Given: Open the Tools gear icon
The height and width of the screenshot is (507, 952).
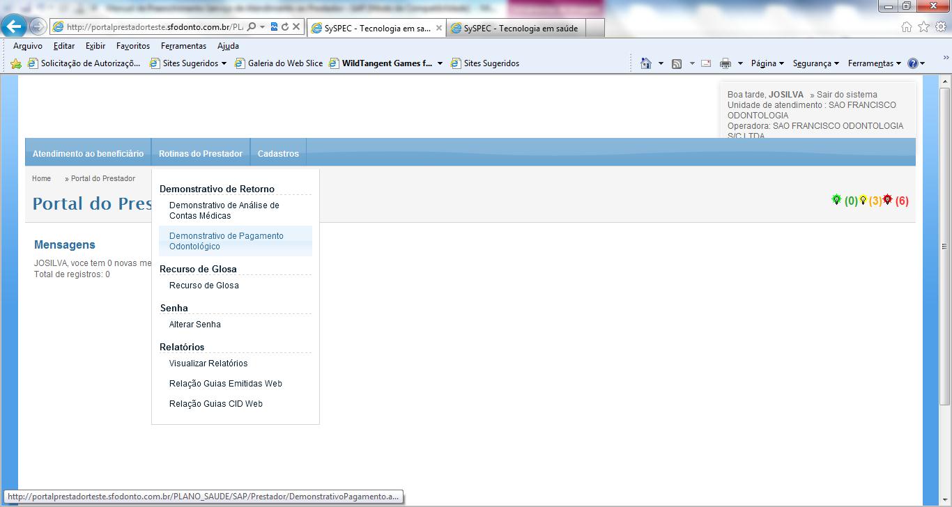Looking at the screenshot, I should (x=941, y=27).
